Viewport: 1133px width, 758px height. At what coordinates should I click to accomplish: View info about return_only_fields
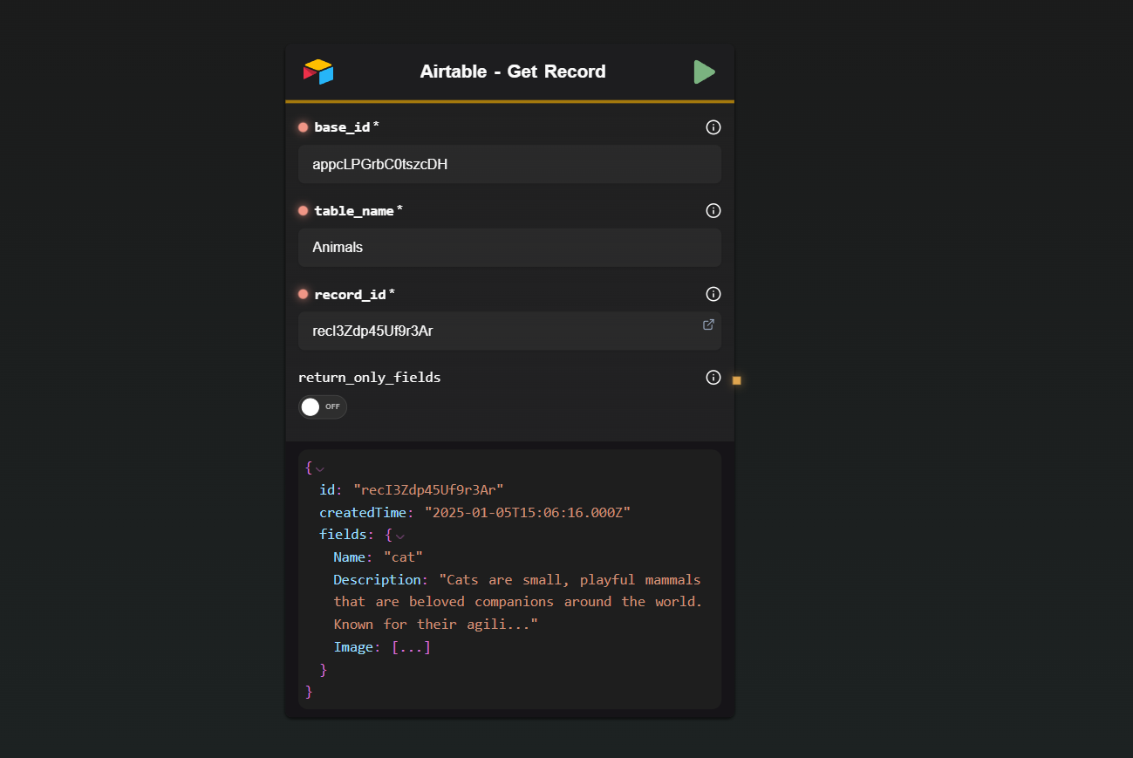[713, 378]
